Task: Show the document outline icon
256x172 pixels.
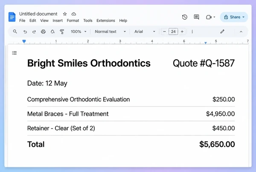Action: point(15,53)
